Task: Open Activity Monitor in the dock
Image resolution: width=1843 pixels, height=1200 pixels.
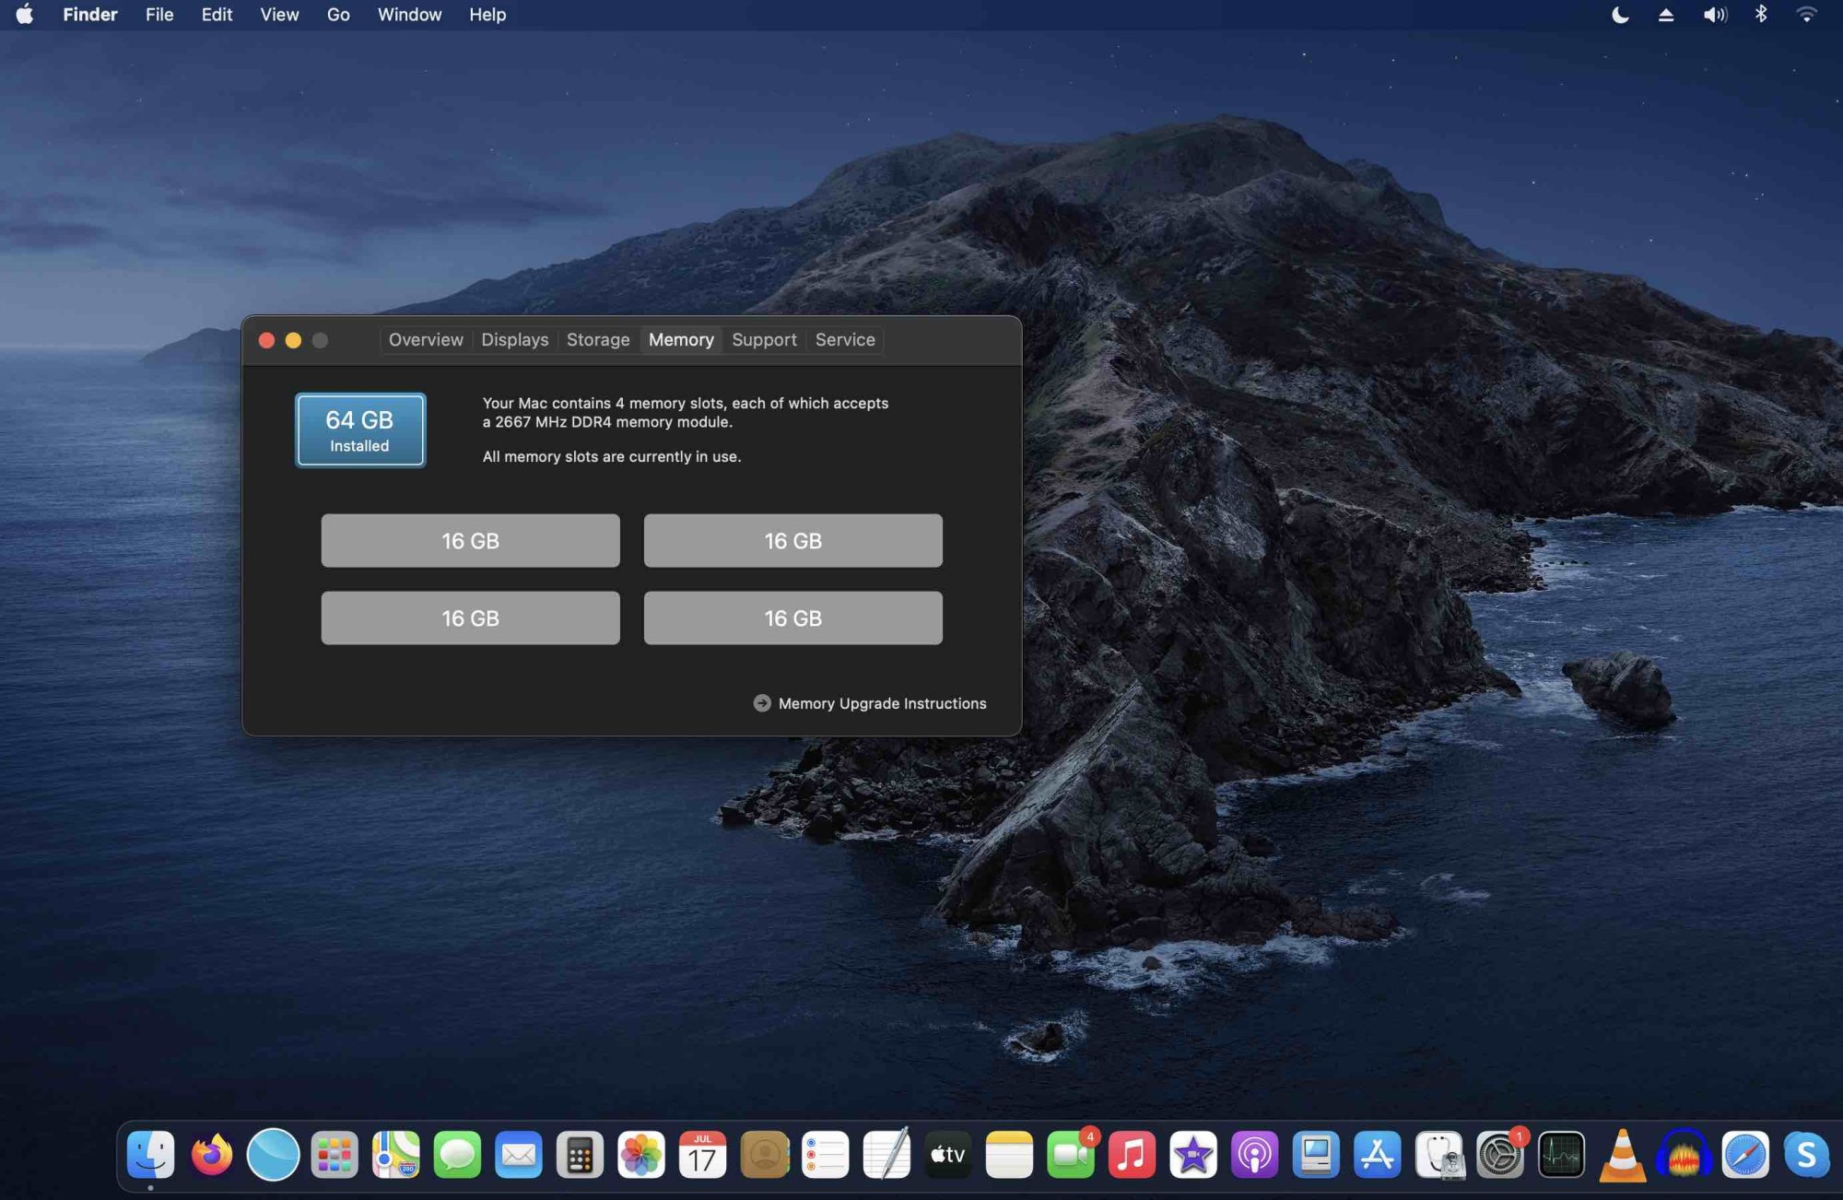Action: tap(1561, 1155)
